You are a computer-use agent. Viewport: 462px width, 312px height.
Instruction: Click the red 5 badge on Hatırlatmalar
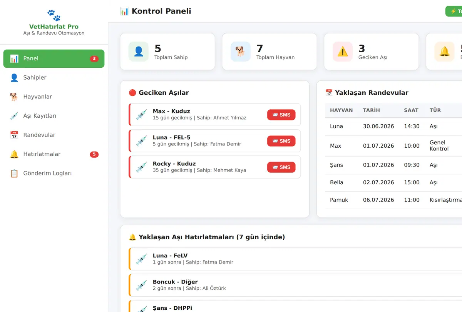[x=94, y=155]
